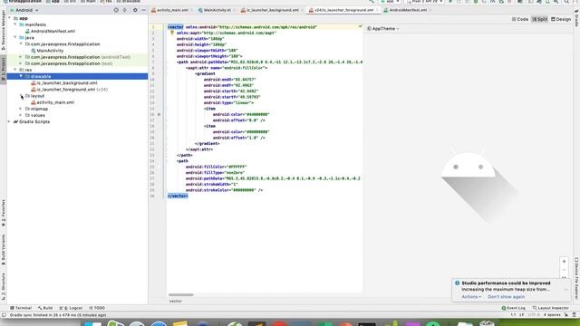Zoom out the preview with minus button
The height and width of the screenshot is (326, 580).
click(564, 270)
